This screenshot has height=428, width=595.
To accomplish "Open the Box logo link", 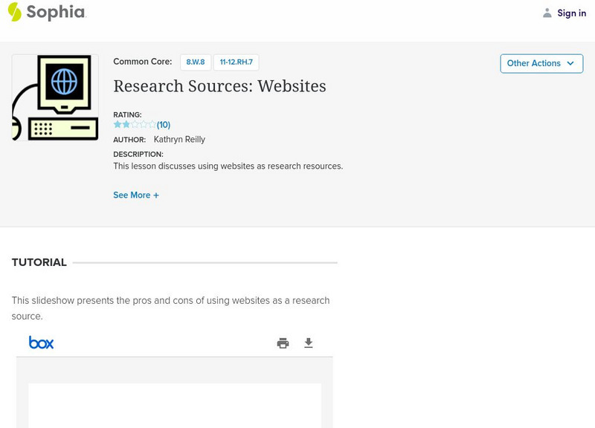I will click(42, 343).
